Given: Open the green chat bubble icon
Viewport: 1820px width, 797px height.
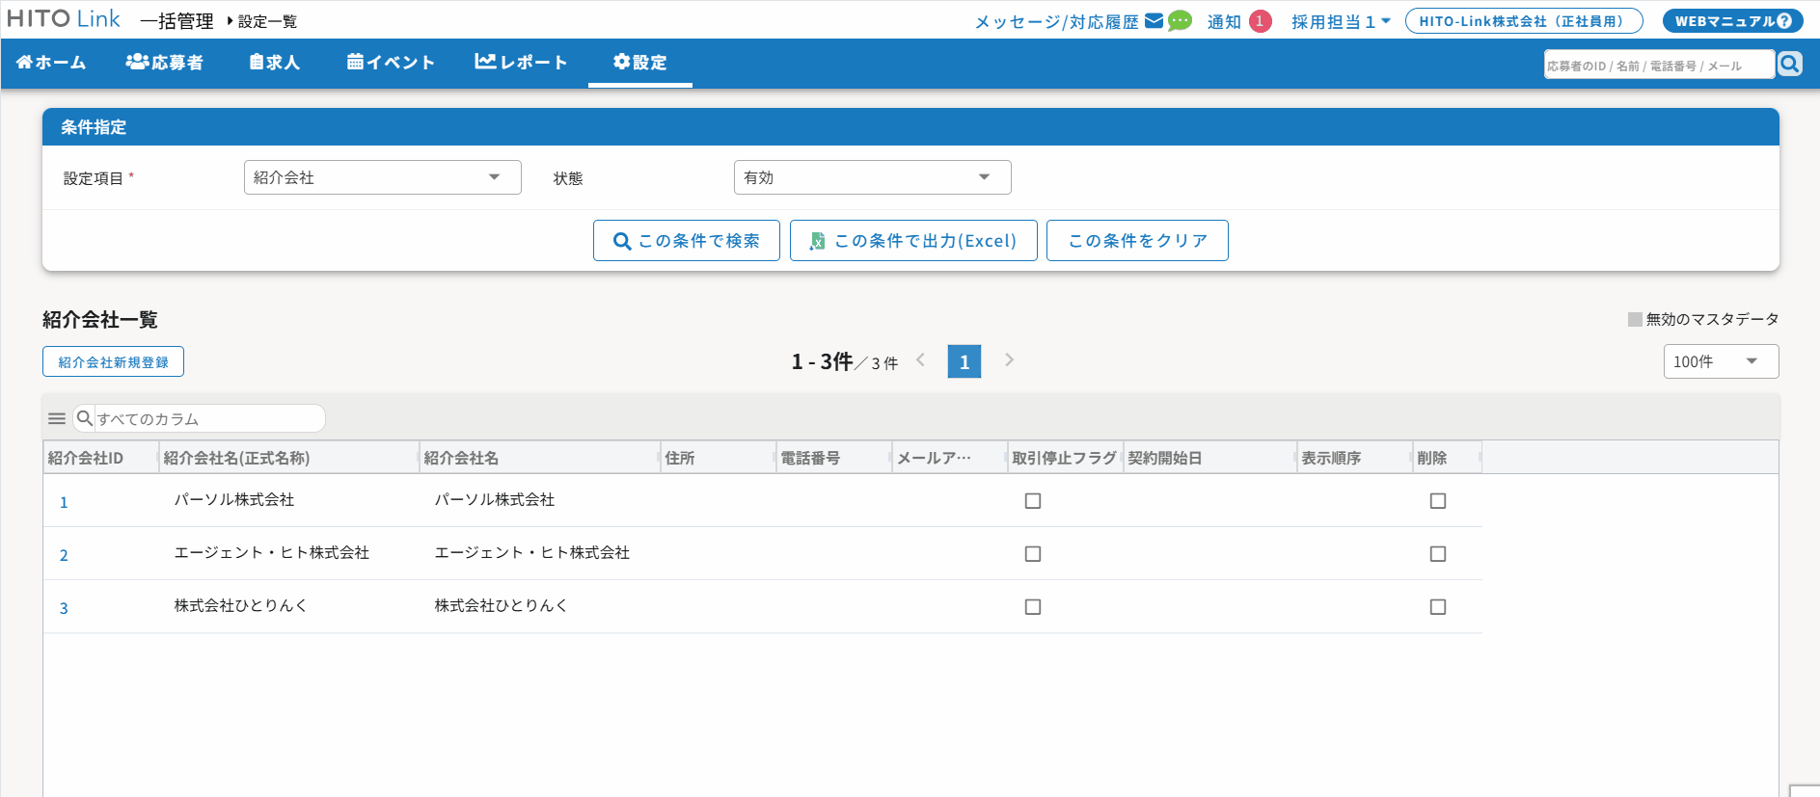Looking at the screenshot, I should coord(1180,20).
